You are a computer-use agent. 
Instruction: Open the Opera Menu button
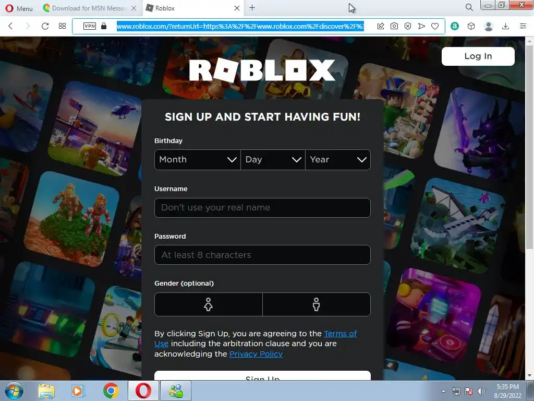pos(19,8)
